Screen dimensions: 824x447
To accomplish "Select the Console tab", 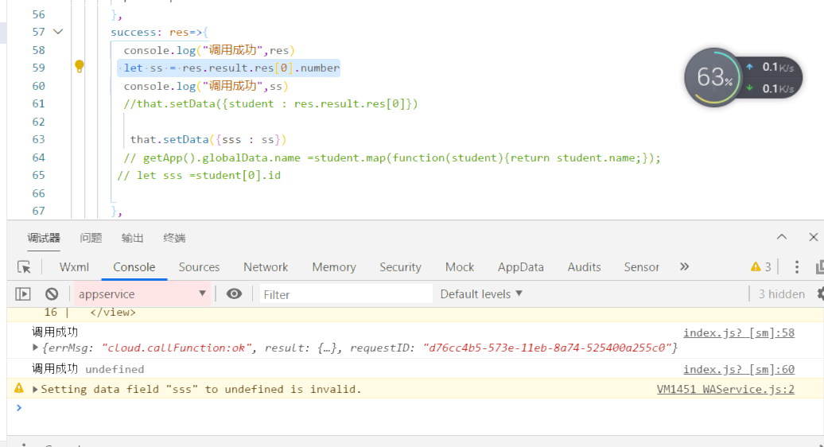I will click(134, 267).
